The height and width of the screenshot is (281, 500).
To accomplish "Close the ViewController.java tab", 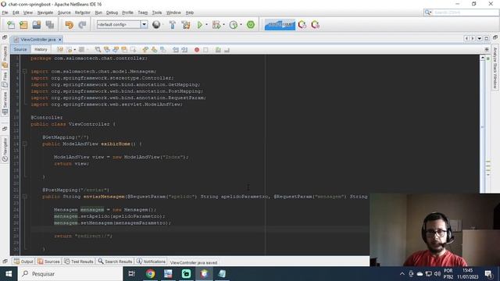I will click(x=60, y=40).
